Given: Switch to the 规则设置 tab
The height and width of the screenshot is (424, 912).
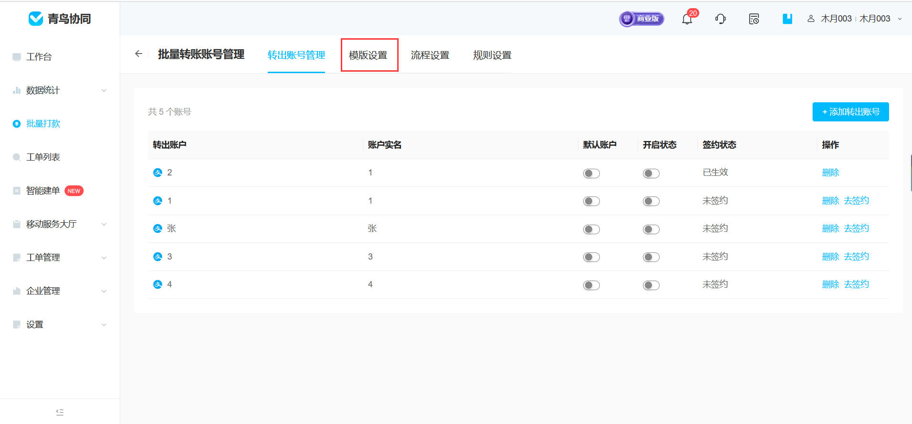Looking at the screenshot, I should pyautogui.click(x=492, y=55).
